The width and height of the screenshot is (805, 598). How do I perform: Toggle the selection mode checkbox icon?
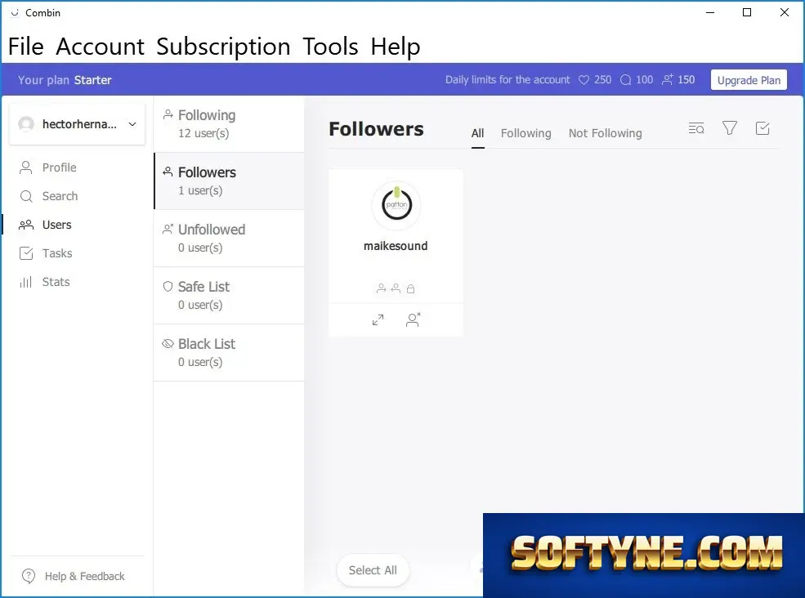pyautogui.click(x=763, y=127)
